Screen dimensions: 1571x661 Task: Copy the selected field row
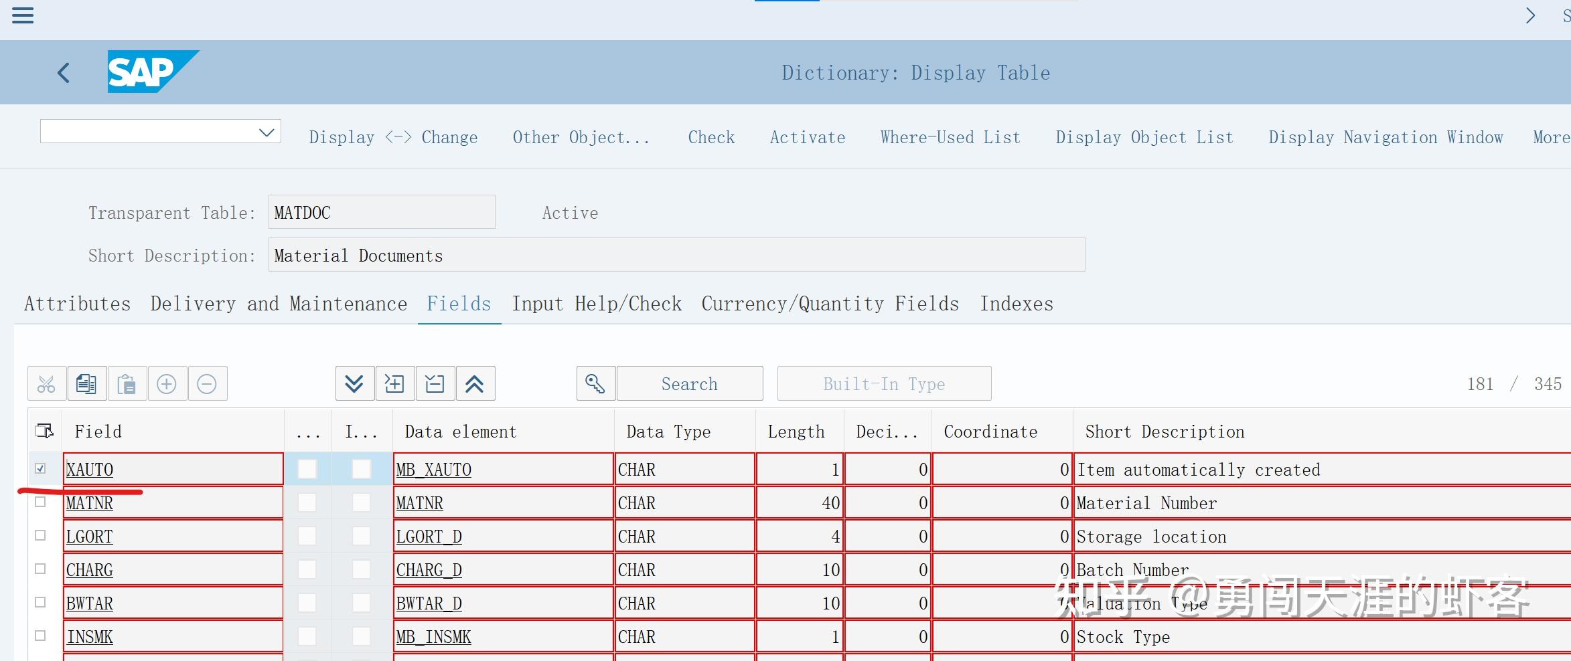[x=86, y=383]
